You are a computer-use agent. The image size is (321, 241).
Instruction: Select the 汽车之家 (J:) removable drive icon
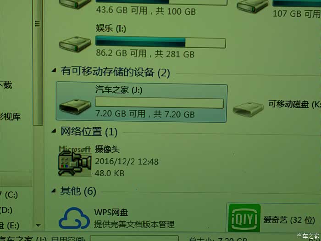(75, 106)
